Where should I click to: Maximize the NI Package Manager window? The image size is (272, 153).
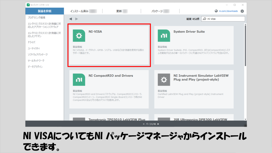point(235,5)
